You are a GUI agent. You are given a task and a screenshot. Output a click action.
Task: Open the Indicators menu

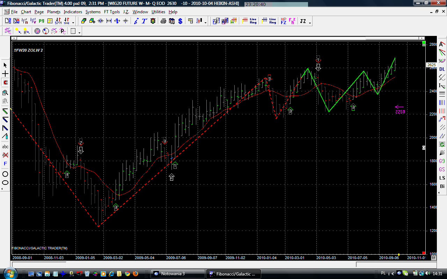click(x=73, y=12)
